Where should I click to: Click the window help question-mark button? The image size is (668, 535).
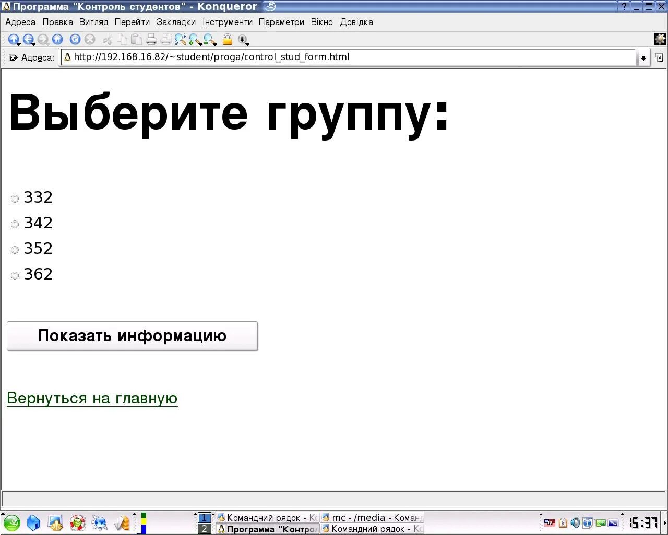click(624, 7)
